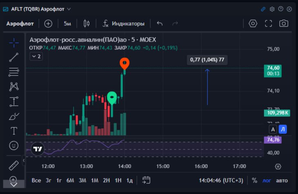The height and width of the screenshot is (194, 298).
Task: Click the TradingView logo badge
Action: click(x=38, y=149)
